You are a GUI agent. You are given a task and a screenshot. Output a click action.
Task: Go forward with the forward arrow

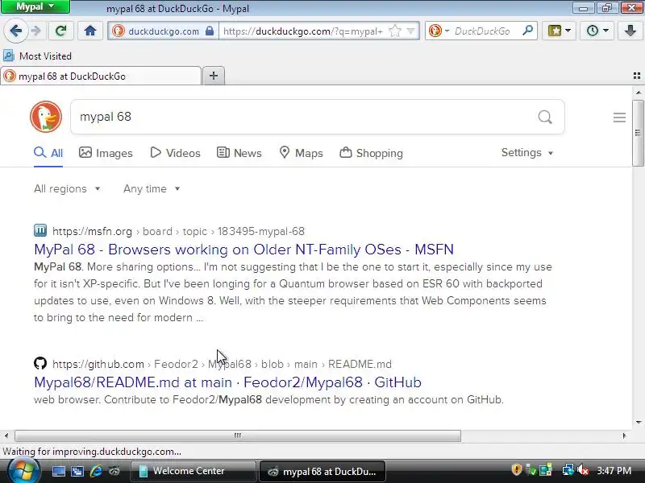[x=36, y=31]
